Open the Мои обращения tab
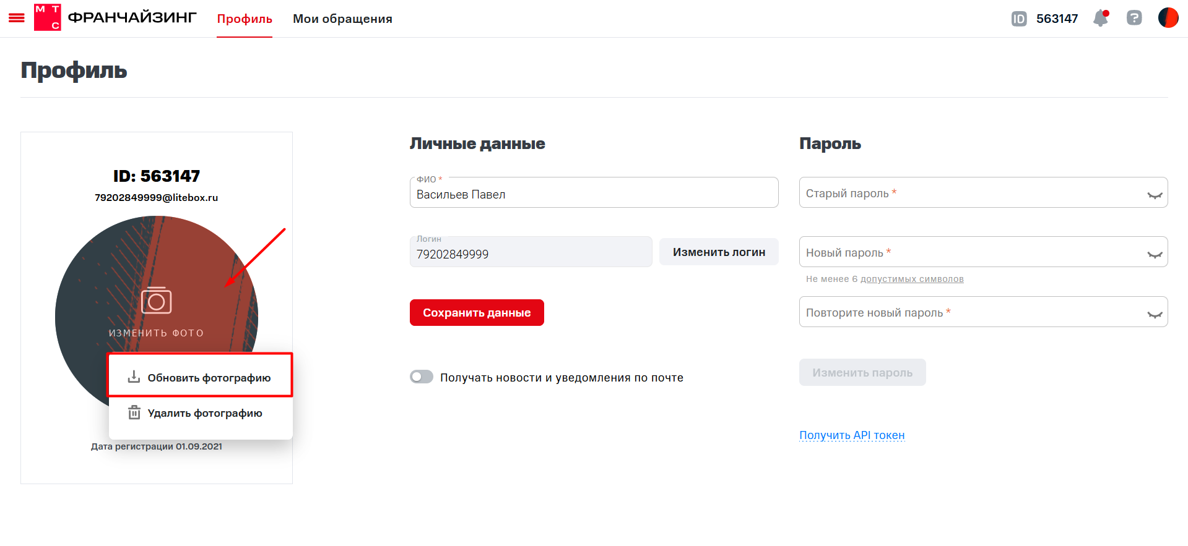Screen dimensions: 1188x546 [x=342, y=19]
